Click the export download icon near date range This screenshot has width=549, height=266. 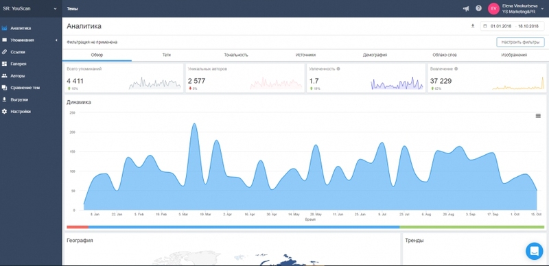tap(473, 26)
